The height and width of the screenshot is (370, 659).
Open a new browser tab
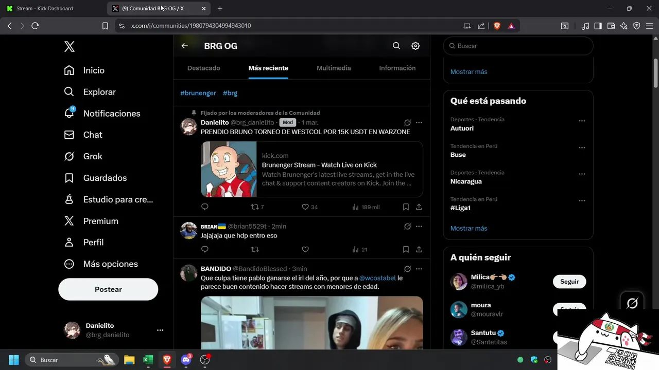coord(220,8)
